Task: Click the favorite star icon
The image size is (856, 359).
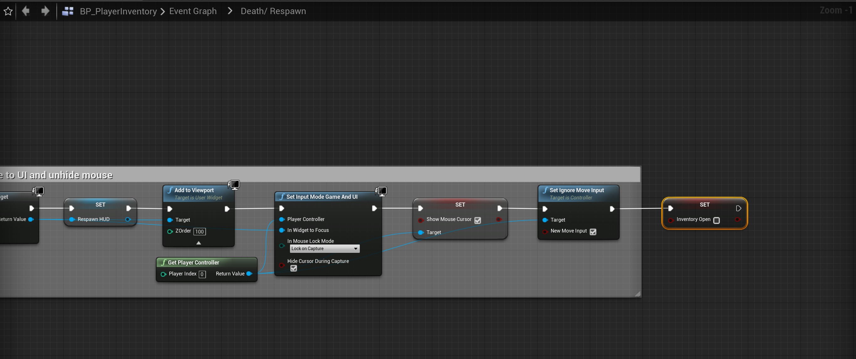Action: 8,11
